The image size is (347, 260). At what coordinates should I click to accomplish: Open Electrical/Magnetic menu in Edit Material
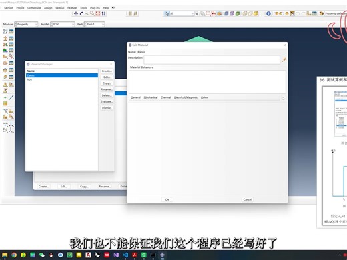tap(186, 97)
